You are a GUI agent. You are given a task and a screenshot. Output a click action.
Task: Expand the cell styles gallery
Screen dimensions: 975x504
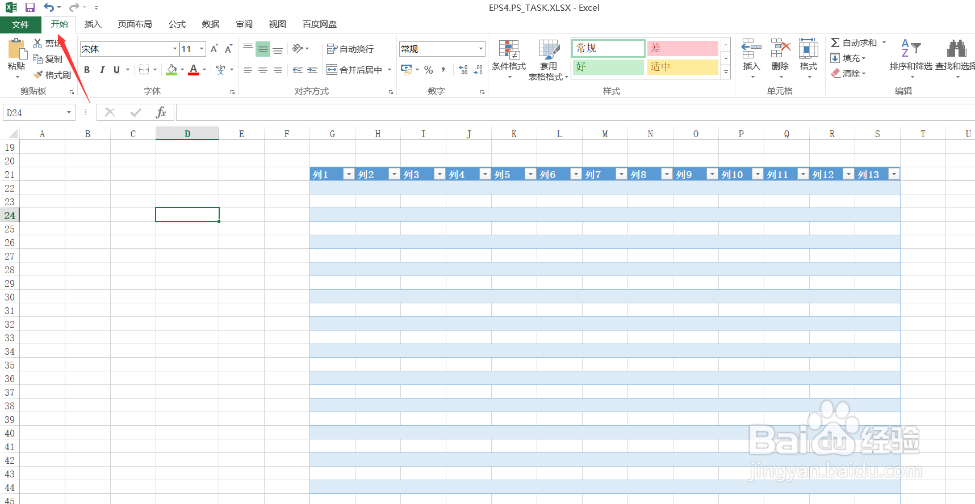726,71
